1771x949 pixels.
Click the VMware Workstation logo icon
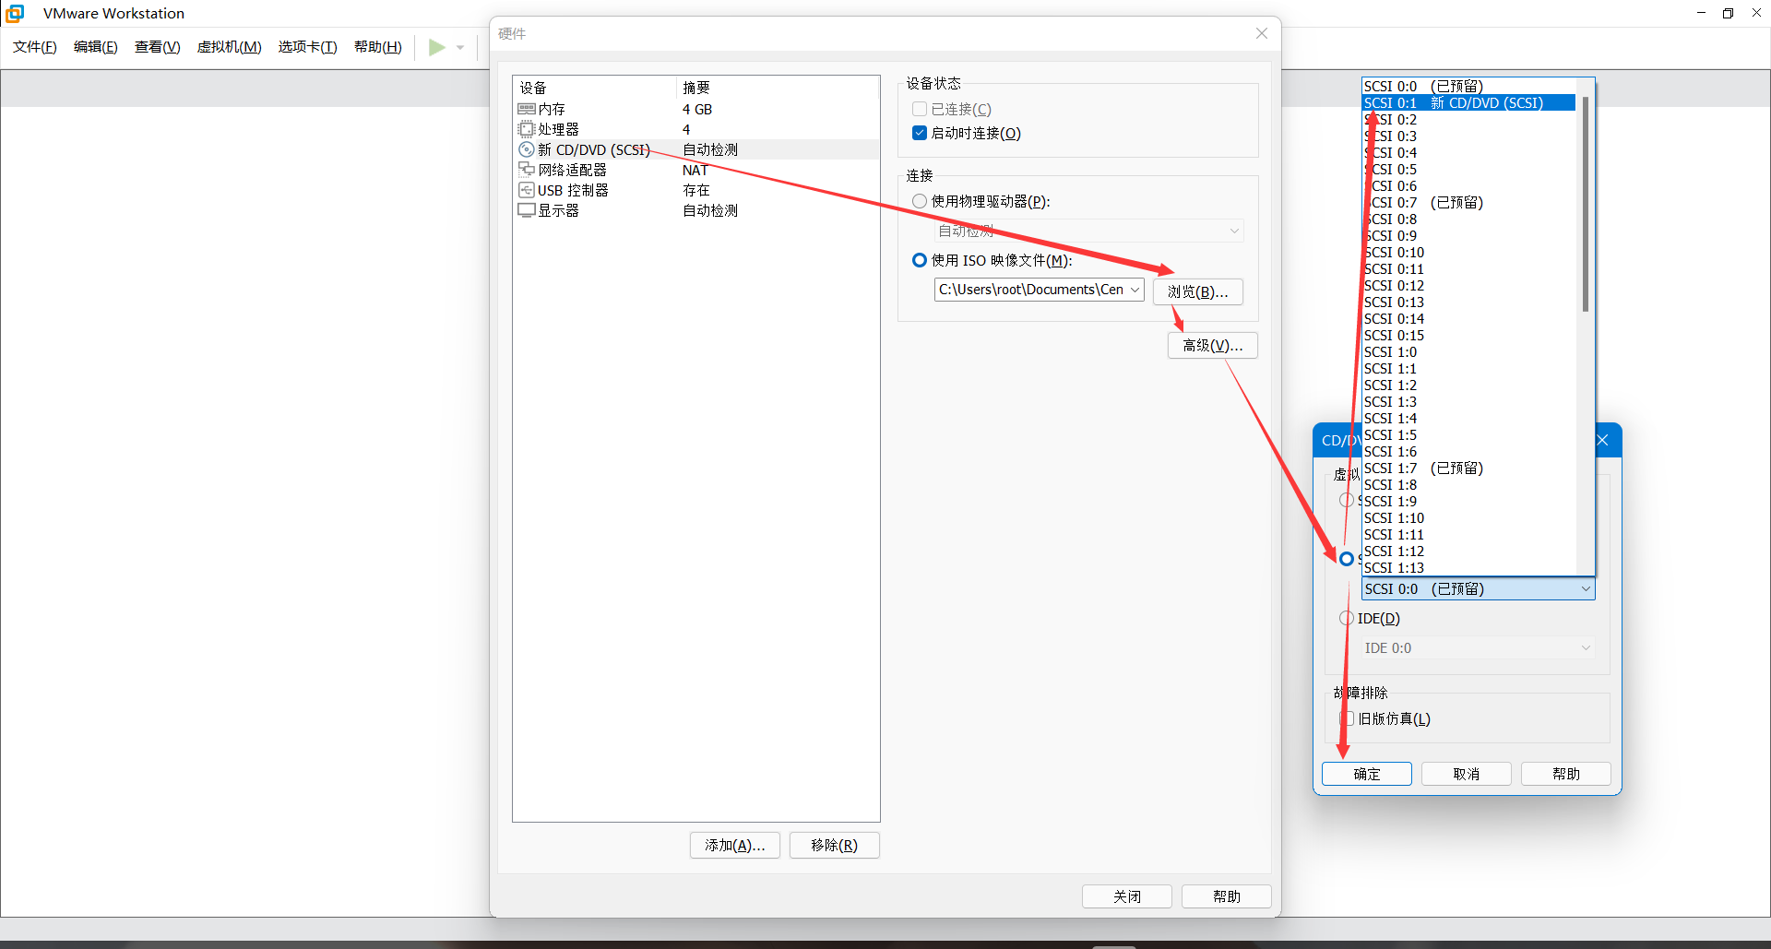(15, 13)
